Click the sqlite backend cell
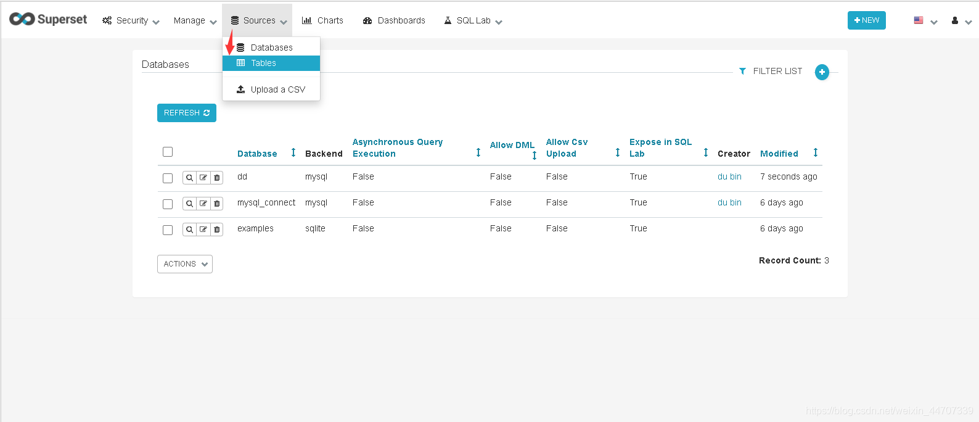This screenshot has height=422, width=979. (x=315, y=228)
